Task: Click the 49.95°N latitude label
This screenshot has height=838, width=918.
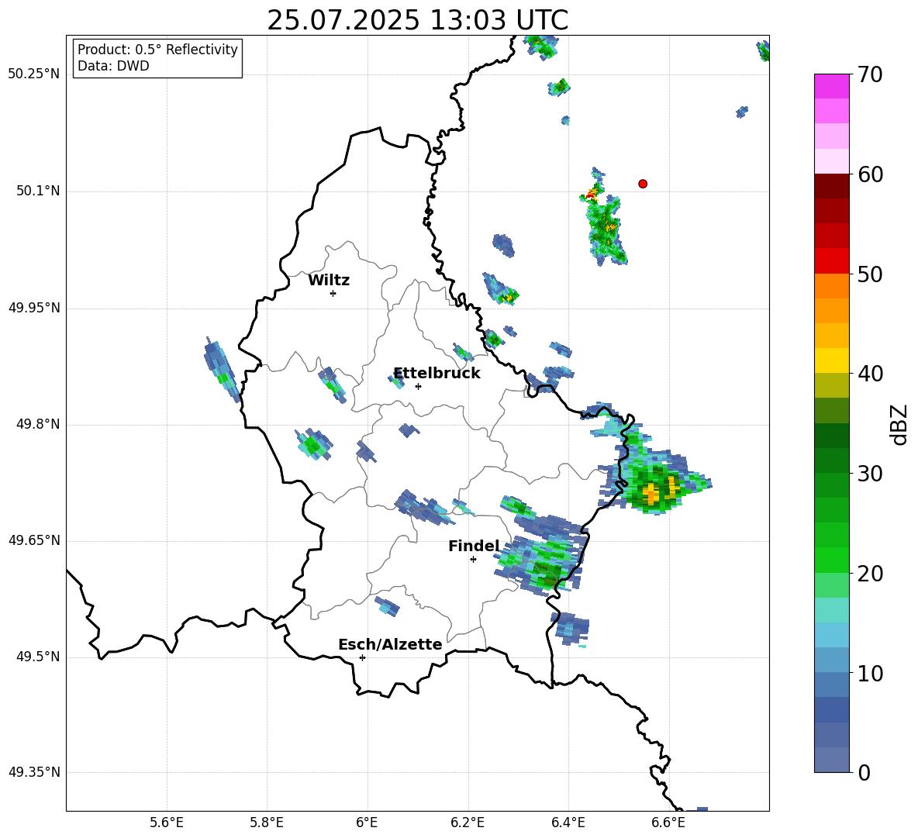Action: pyautogui.click(x=34, y=308)
